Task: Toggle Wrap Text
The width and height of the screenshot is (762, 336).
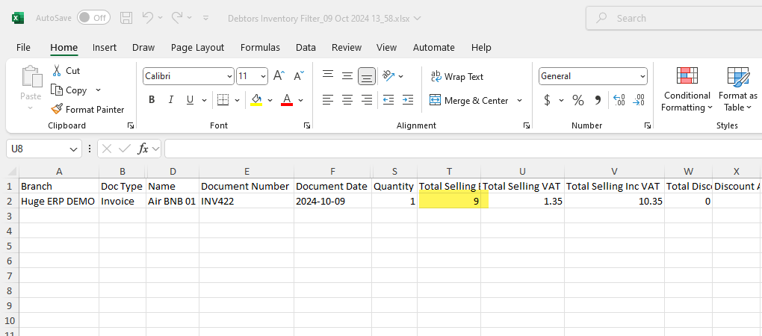Action: (457, 77)
